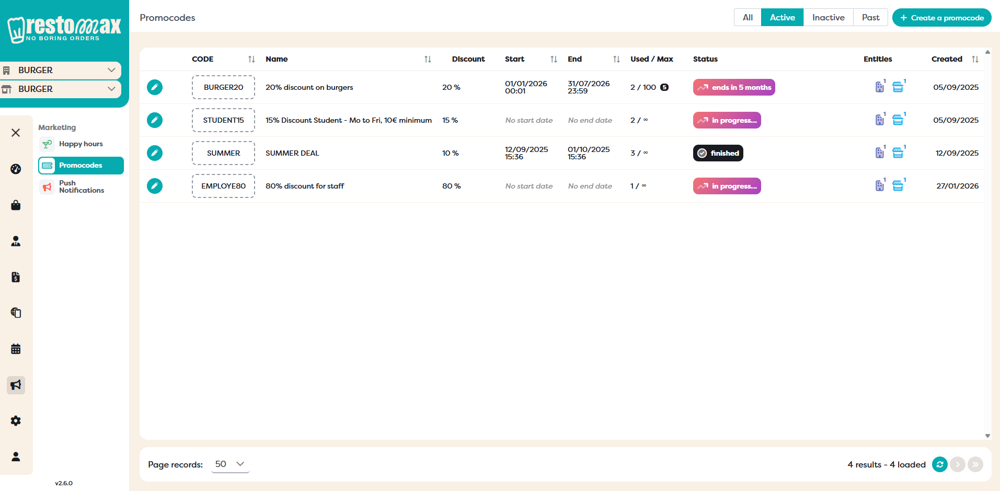Open the calendar icon in sidebar
This screenshot has height=491, width=1000.
tap(16, 349)
